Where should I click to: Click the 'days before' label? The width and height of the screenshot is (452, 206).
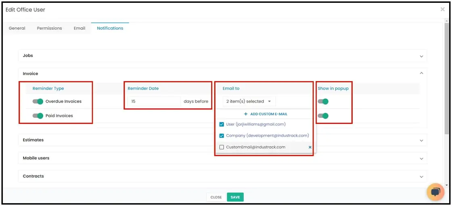(x=196, y=101)
